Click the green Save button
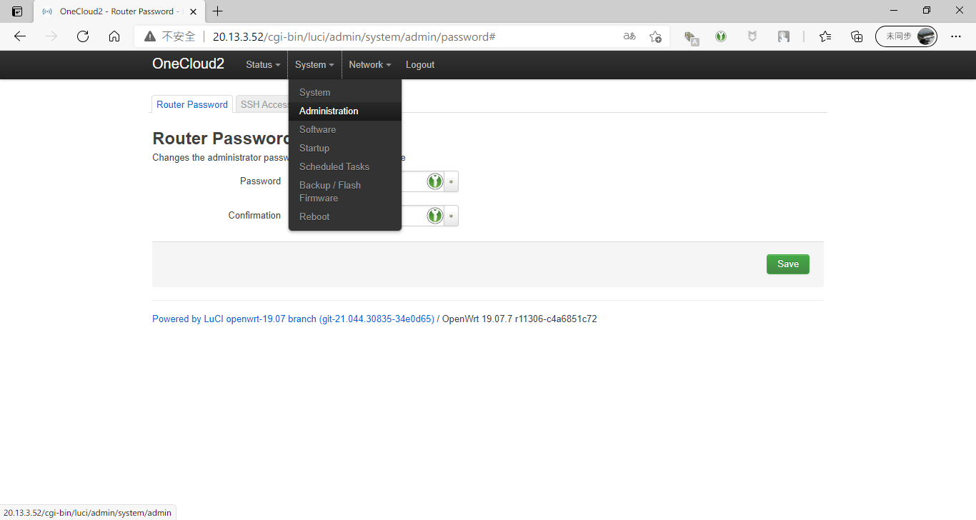The width and height of the screenshot is (976, 520). (787, 264)
